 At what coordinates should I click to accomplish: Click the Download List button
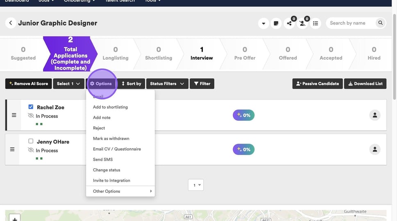[365, 83]
